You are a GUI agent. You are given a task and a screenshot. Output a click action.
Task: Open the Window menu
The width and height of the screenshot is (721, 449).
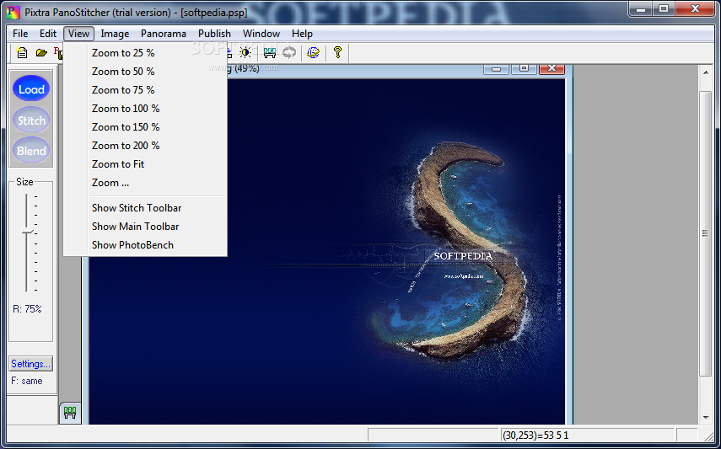click(261, 34)
